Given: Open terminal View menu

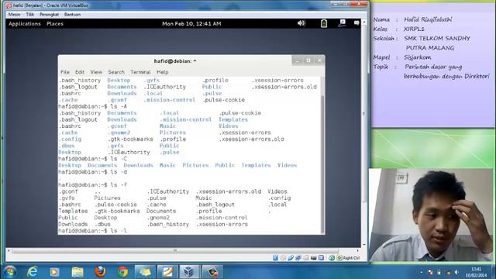Looking at the screenshot, I should tap(96, 72).
